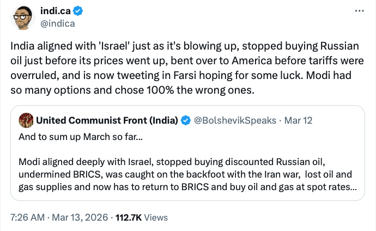
Task: Click the Views label
Action: click(156, 217)
